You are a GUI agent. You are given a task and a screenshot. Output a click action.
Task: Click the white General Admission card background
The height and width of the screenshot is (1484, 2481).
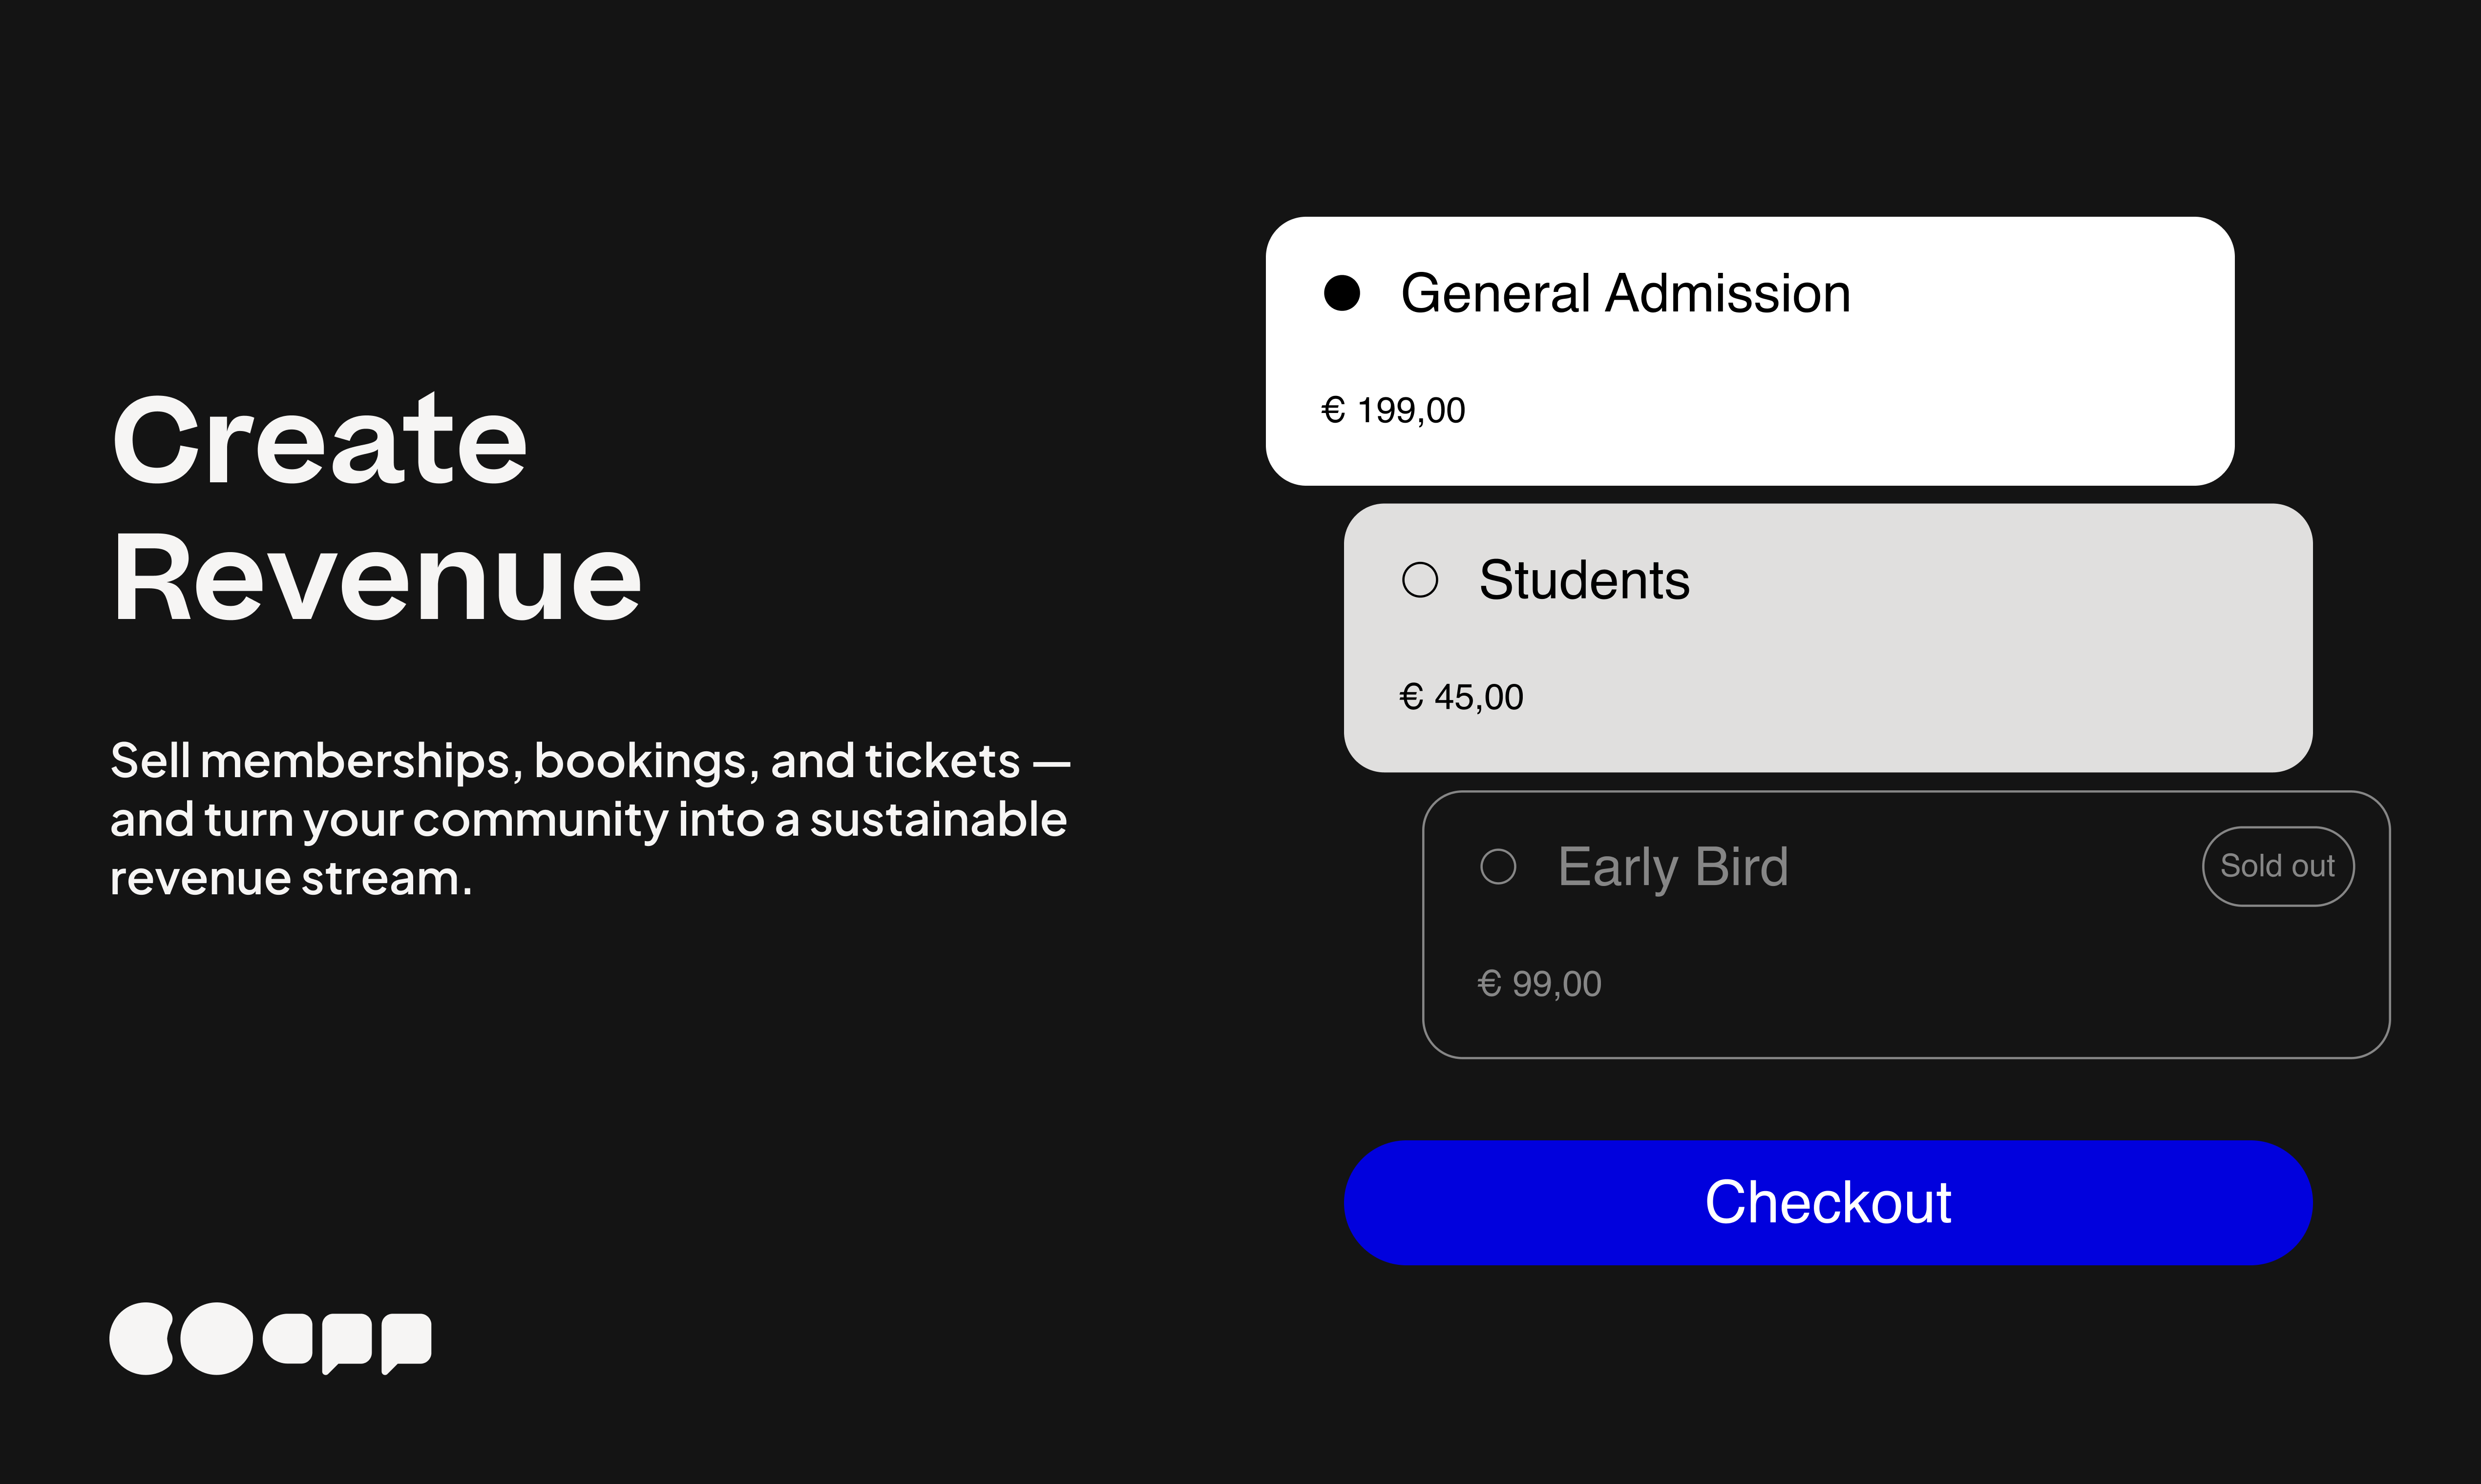pyautogui.click(x=1750, y=351)
